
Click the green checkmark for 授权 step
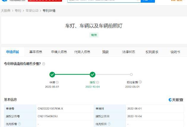93,74
